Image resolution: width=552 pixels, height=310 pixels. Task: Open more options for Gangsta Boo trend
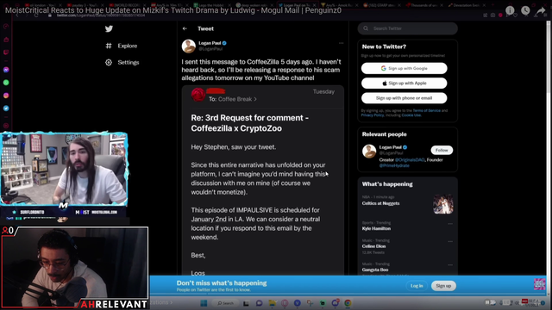[x=450, y=264]
